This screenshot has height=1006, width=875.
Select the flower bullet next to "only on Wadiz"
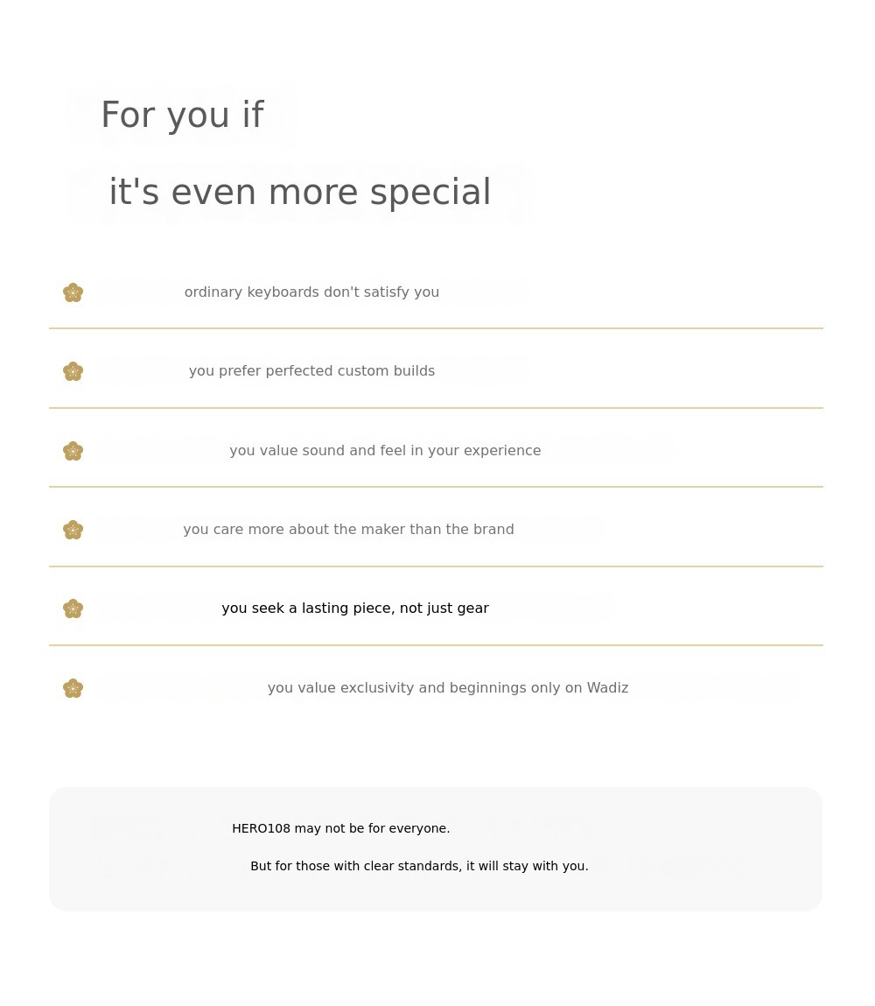pyautogui.click(x=73, y=688)
